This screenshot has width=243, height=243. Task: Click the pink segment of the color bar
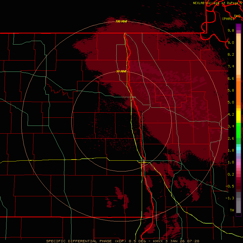coord(238,164)
